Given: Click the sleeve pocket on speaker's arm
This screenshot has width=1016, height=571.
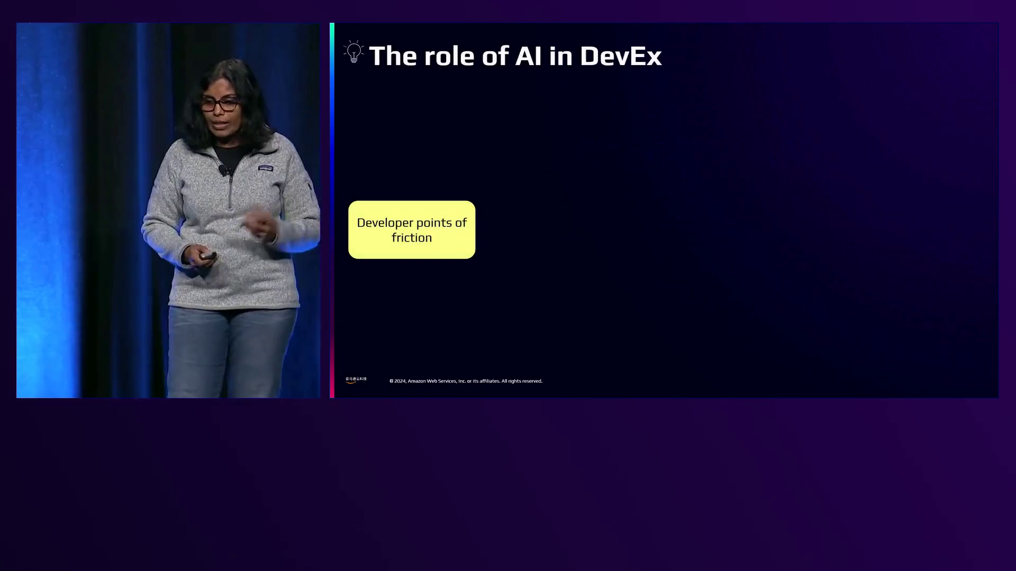Looking at the screenshot, I should (309, 186).
